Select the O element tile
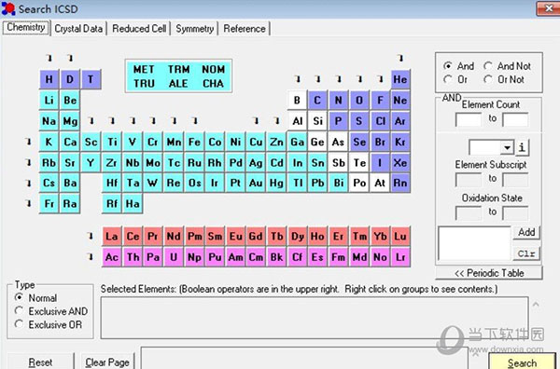Viewport: 560px width, 369px height. point(359,101)
